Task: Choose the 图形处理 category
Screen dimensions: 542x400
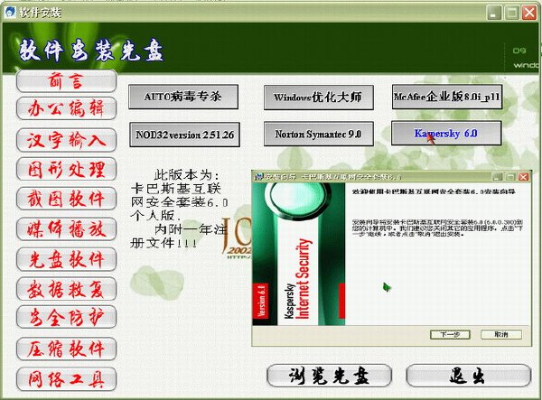Action: tap(66, 169)
